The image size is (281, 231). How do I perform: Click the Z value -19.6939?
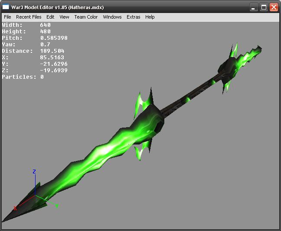point(54,70)
